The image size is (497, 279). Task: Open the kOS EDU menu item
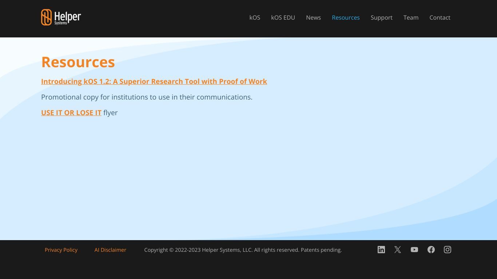pos(283,17)
